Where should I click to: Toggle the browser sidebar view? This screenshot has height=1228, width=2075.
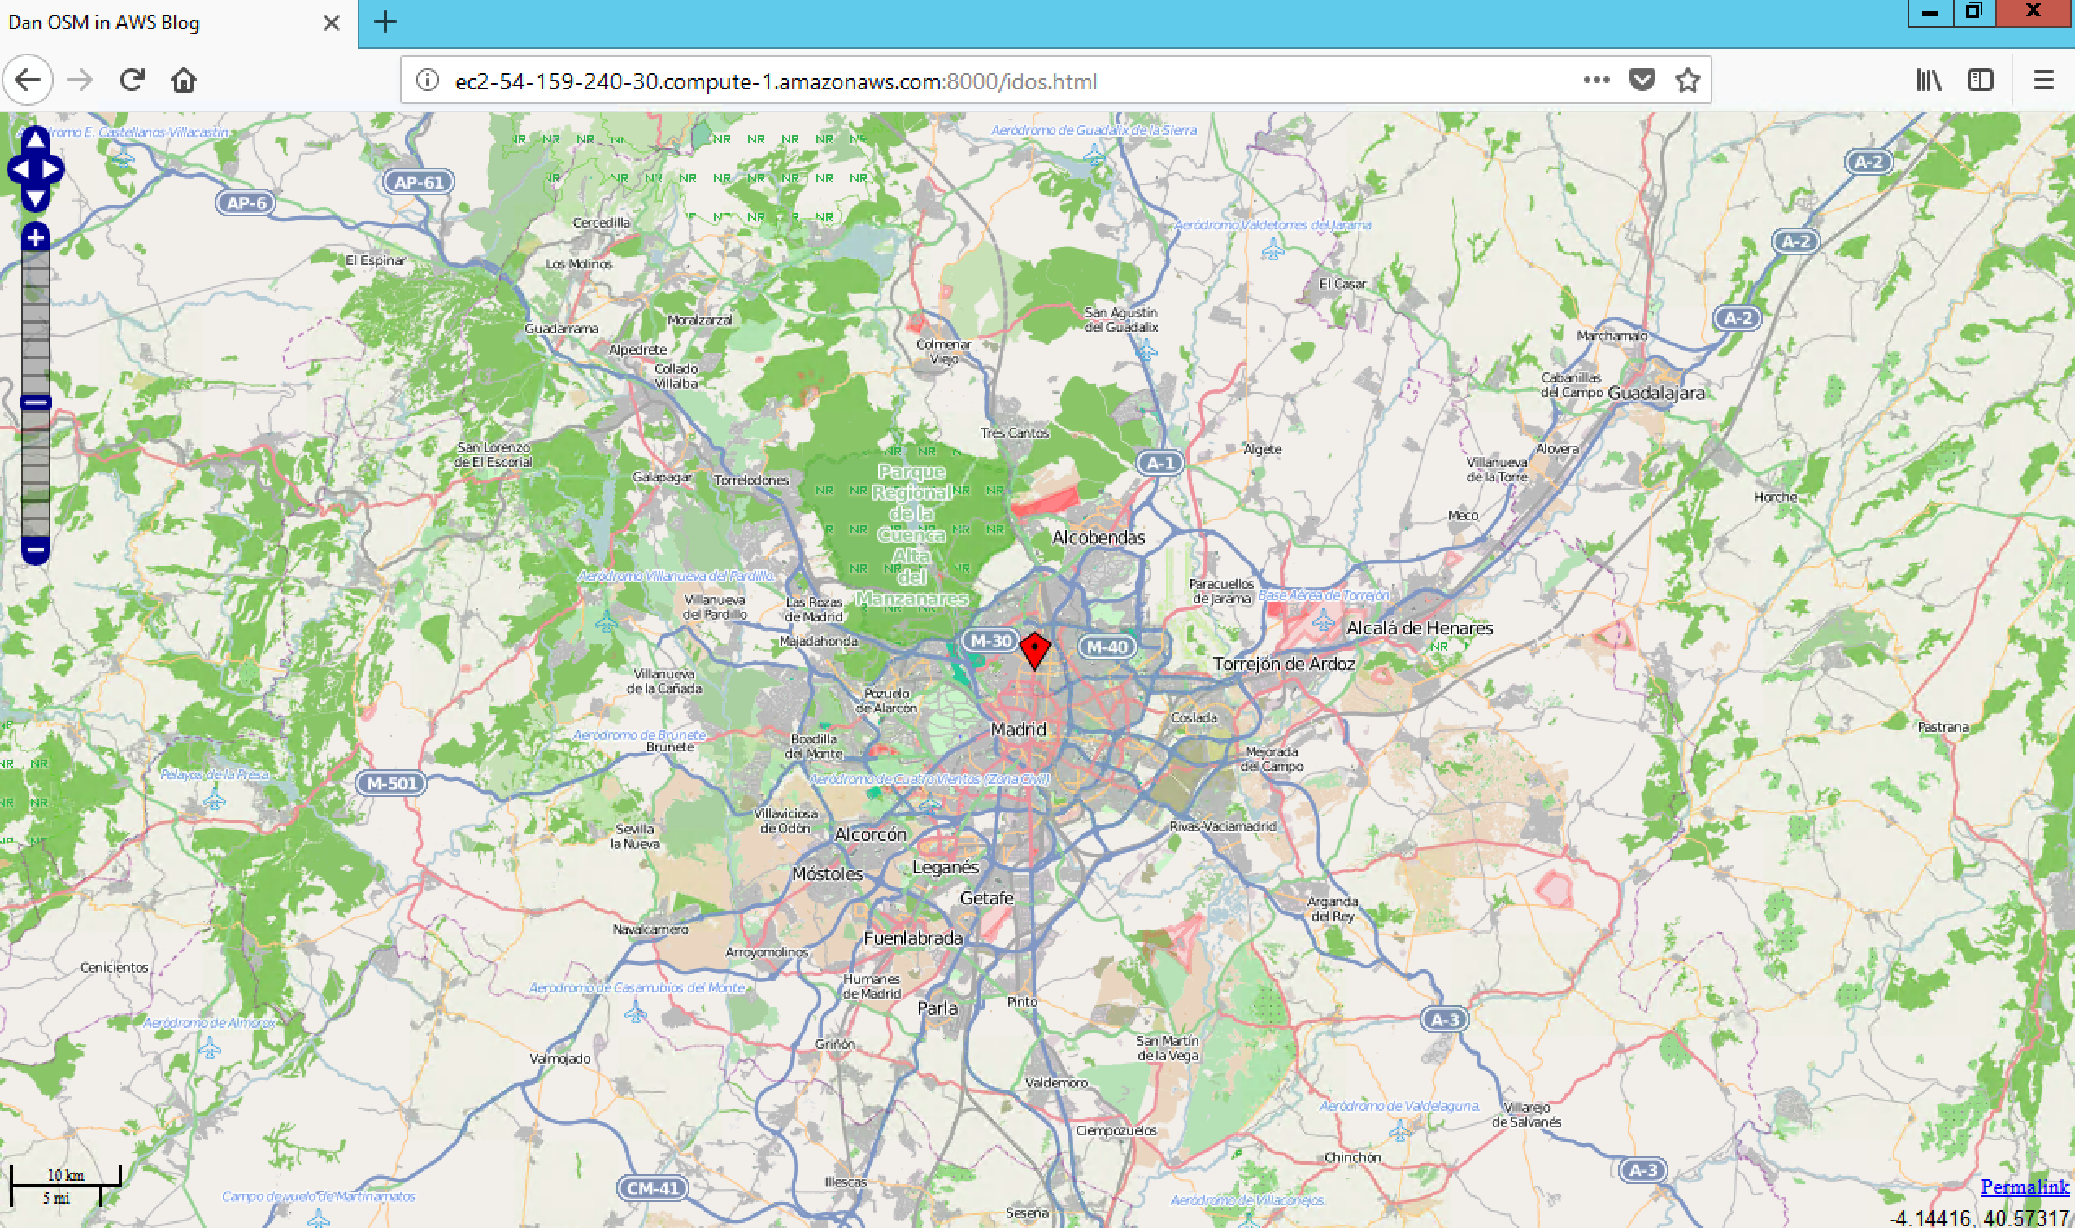1980,81
